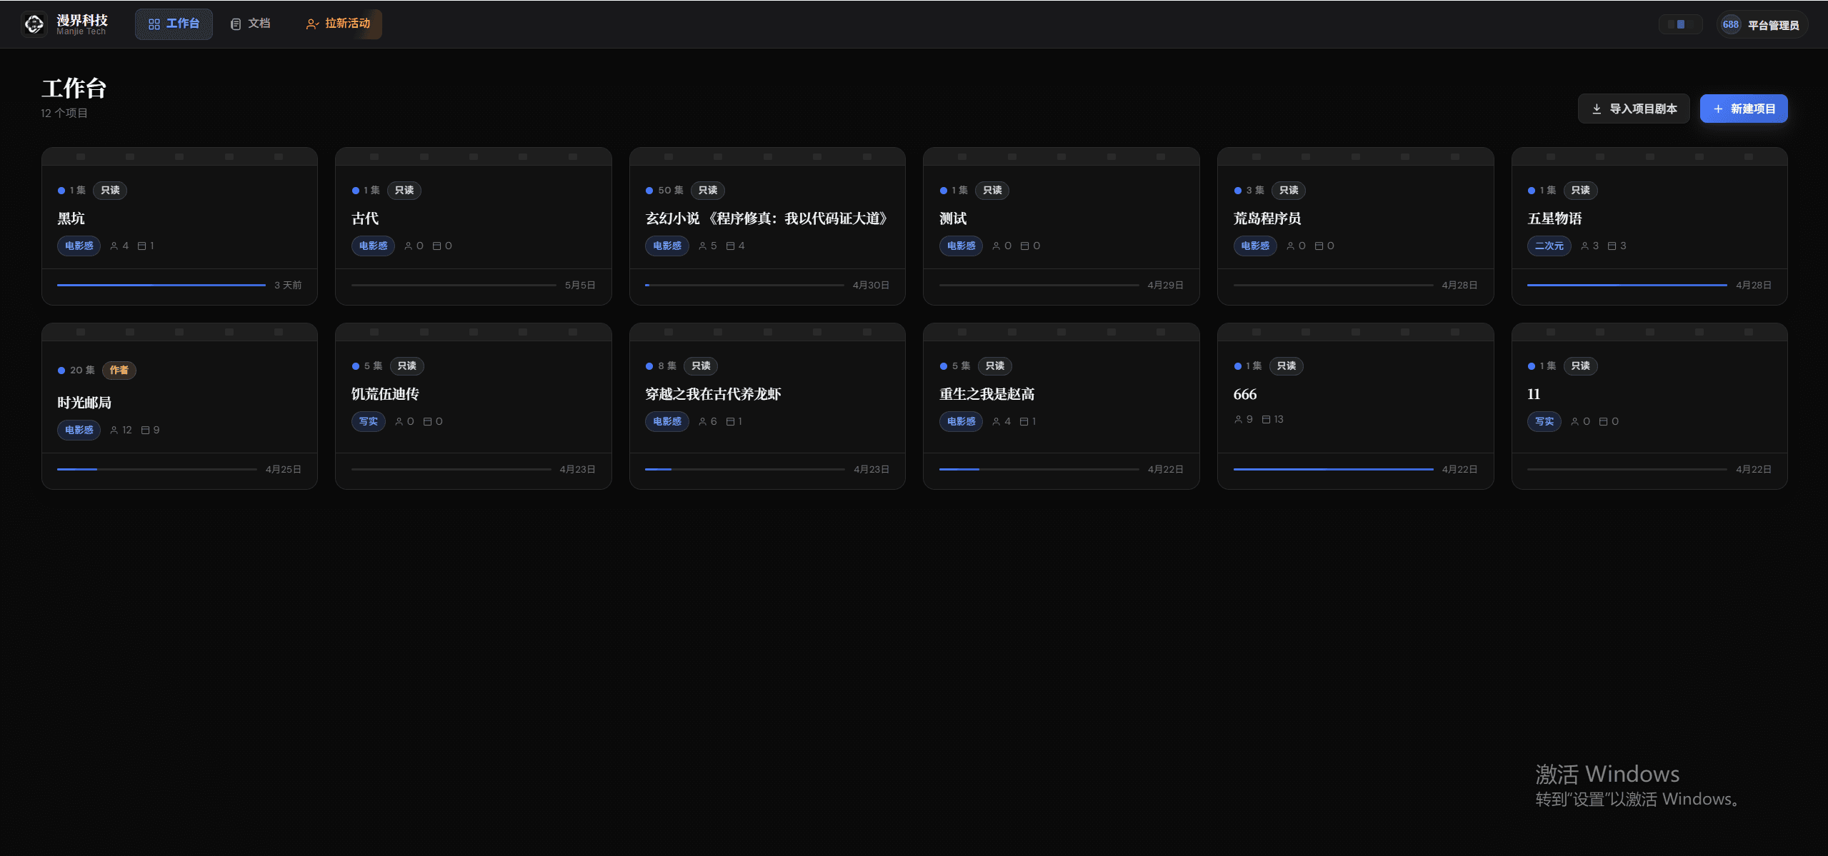The image size is (1828, 856).
Task: Open the 测试 project title
Action: tap(953, 219)
